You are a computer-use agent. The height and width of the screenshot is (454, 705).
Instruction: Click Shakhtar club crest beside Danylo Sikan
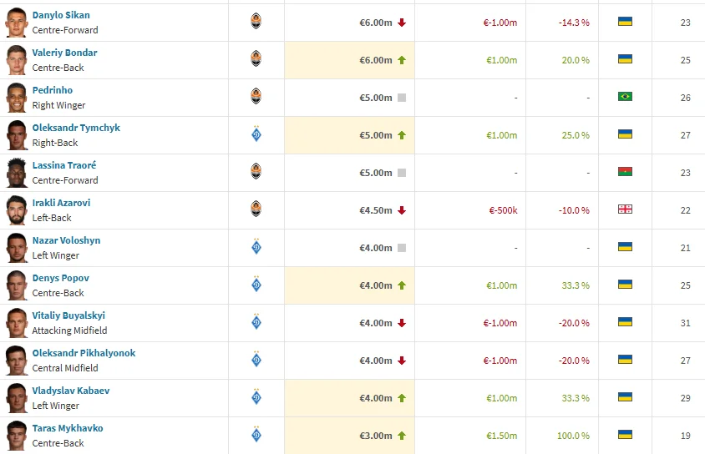click(x=256, y=22)
